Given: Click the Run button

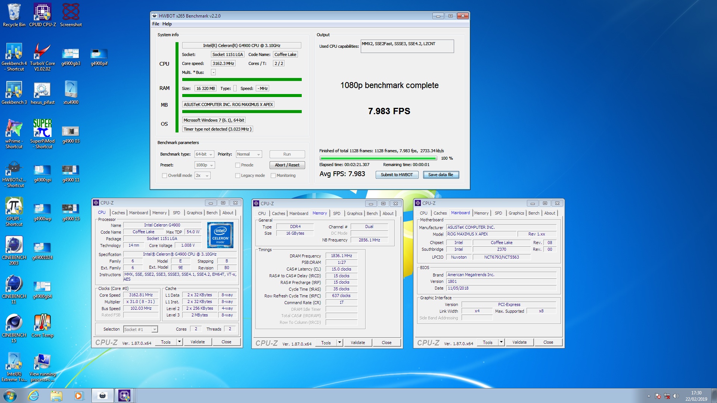Looking at the screenshot, I should point(287,154).
